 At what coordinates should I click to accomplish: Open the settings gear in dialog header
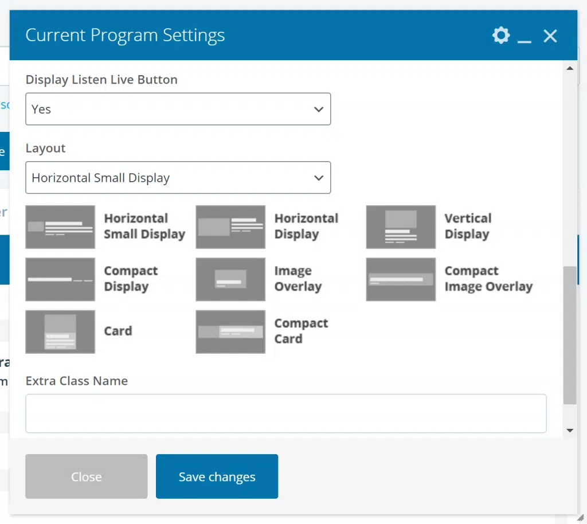[500, 36]
